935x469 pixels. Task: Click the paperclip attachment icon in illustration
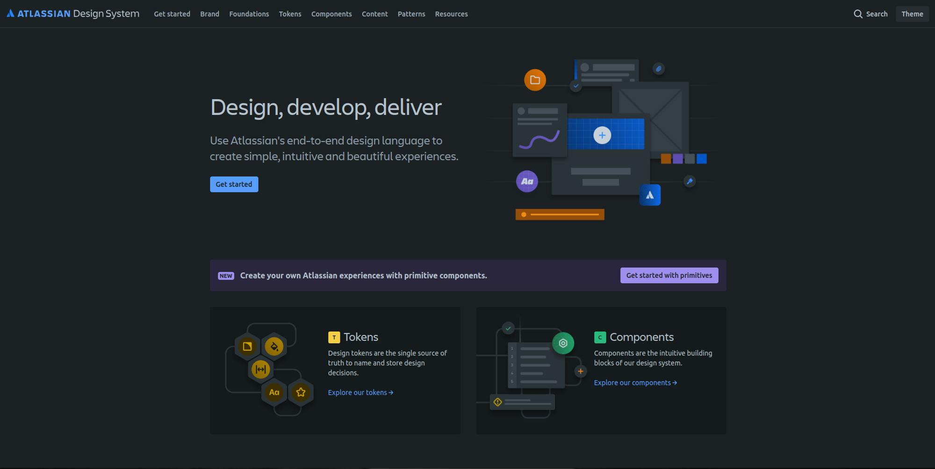pos(658,69)
